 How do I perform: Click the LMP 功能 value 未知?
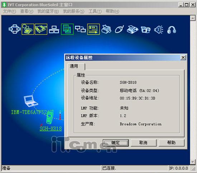point(124,108)
